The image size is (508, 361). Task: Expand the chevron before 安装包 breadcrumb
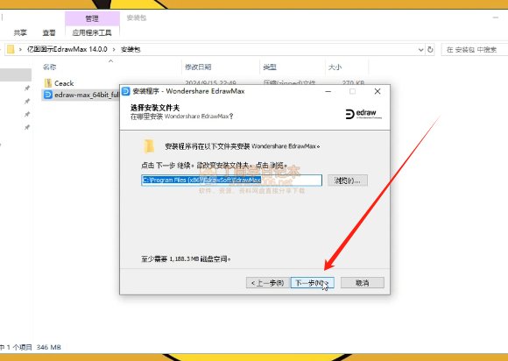(114, 50)
